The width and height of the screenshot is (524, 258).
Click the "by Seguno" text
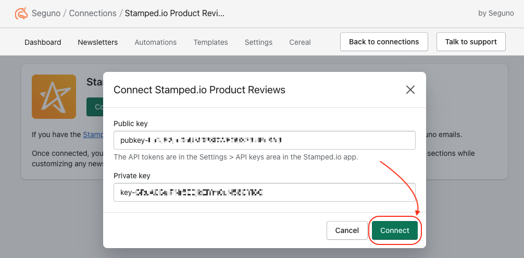(x=496, y=14)
